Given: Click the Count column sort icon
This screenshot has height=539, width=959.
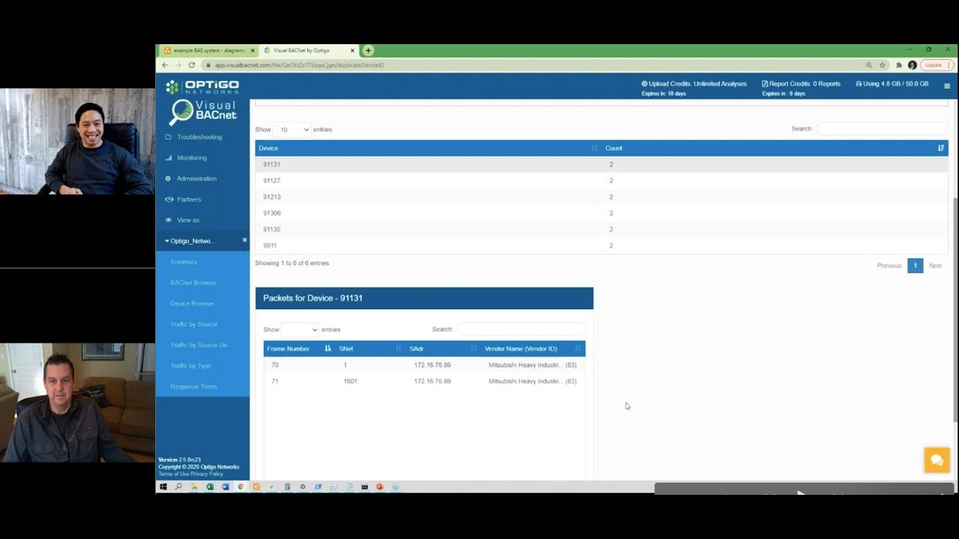Looking at the screenshot, I should (x=940, y=148).
